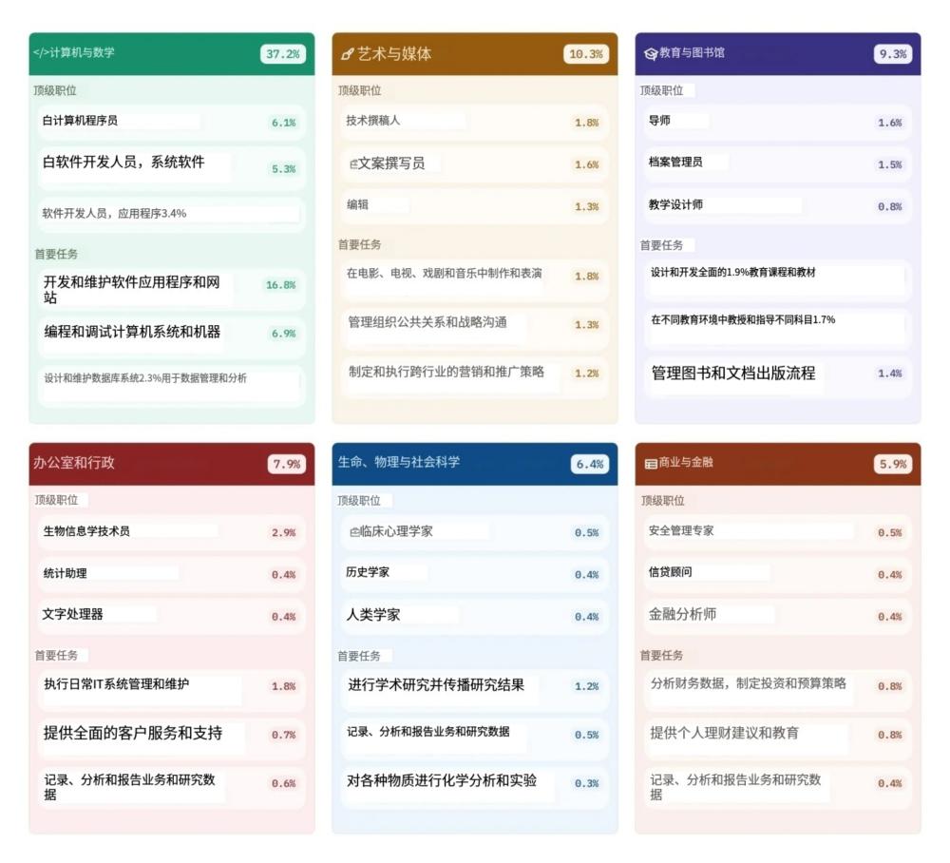The image size is (950, 863).
Task: Select the 档案管理员 row
Action: pos(777,164)
